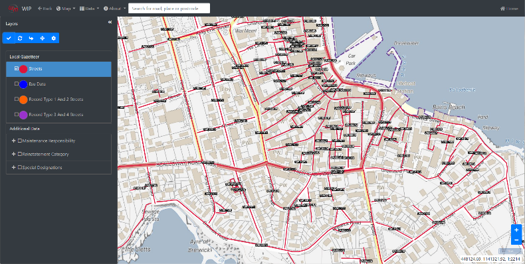Tick the Record Type 1 And 2 Streets checkbox
The width and height of the screenshot is (525, 264).
[17, 99]
